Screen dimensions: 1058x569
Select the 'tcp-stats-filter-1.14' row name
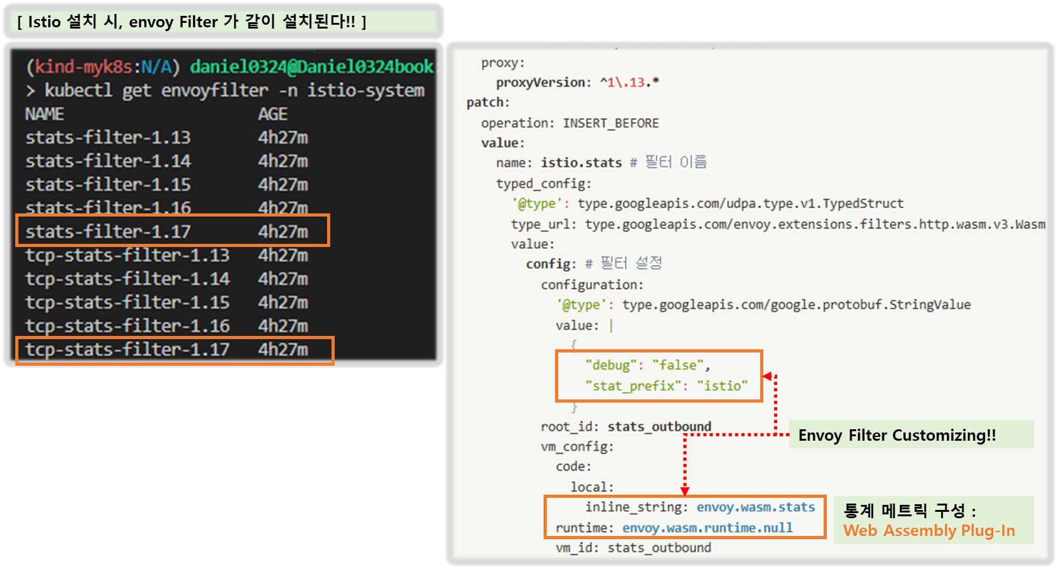128,279
